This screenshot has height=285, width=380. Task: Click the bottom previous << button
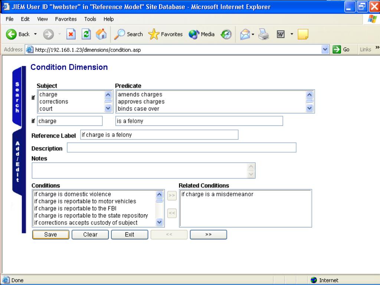[x=169, y=235]
